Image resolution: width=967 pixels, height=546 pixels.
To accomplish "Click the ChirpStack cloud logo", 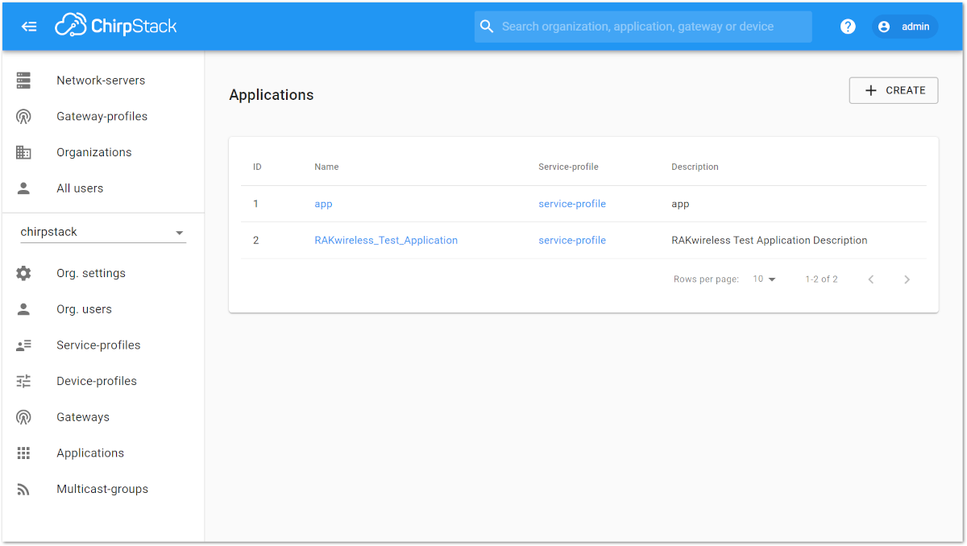I will click(116, 26).
